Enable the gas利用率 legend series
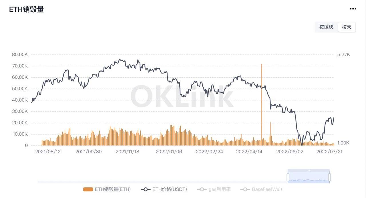 [x=219, y=189]
